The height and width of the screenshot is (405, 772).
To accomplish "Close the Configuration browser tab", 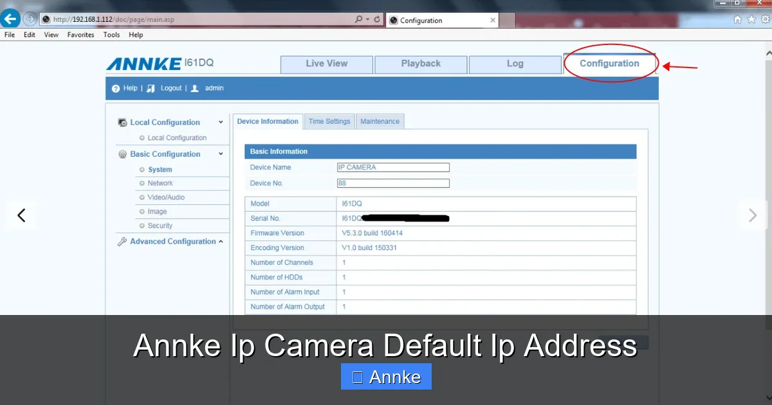I will point(493,20).
